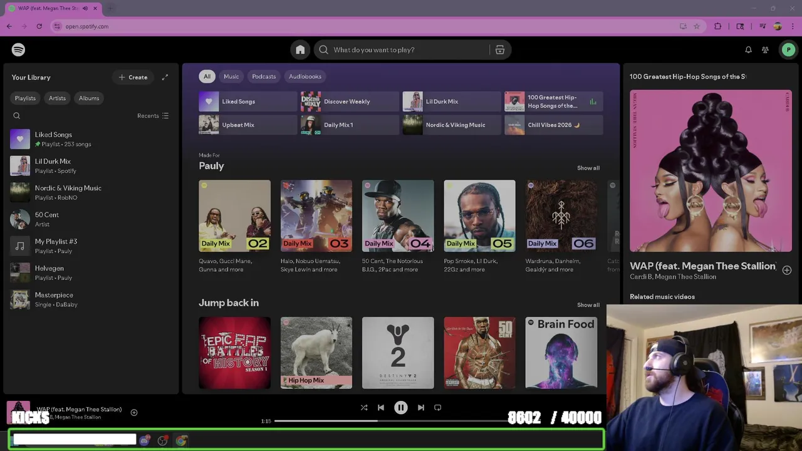Open Nordic & Viking Music shortcut tile

point(452,125)
